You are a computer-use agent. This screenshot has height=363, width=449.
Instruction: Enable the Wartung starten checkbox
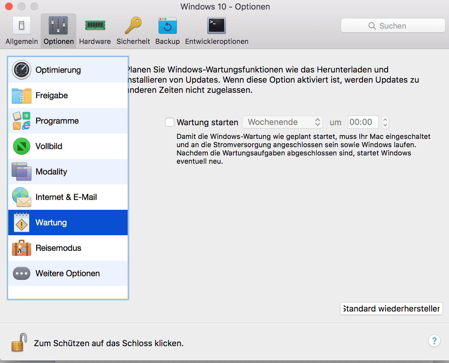point(170,122)
